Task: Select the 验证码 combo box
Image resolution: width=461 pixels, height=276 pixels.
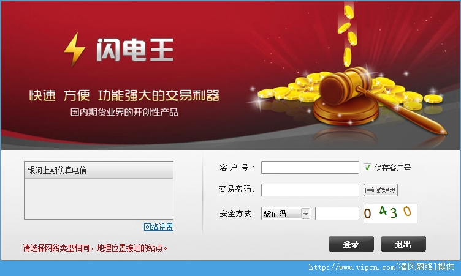Action: tap(286, 214)
